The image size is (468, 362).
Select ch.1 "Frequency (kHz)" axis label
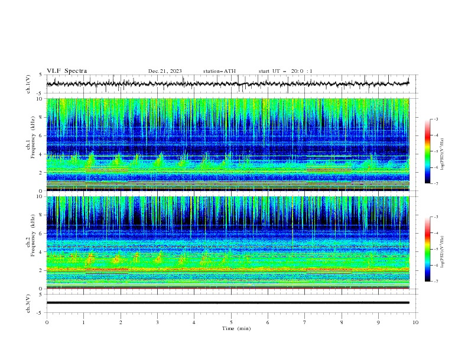[33, 137]
